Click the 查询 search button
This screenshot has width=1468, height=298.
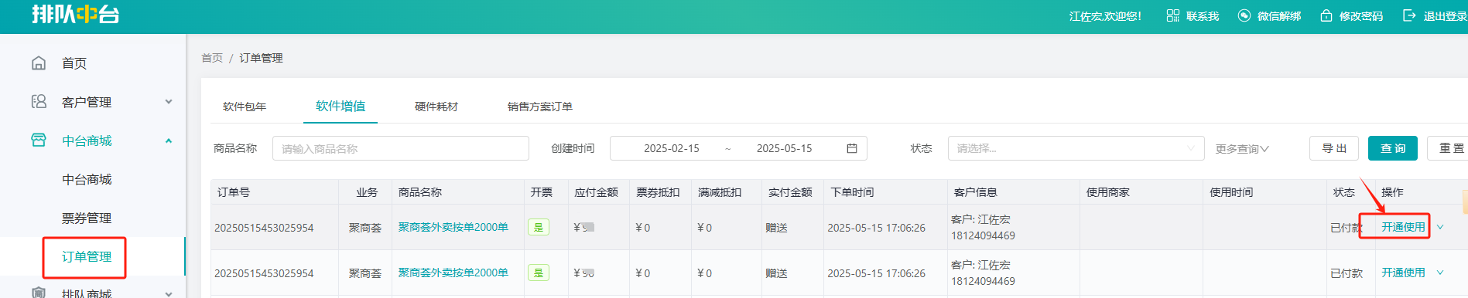(1393, 148)
